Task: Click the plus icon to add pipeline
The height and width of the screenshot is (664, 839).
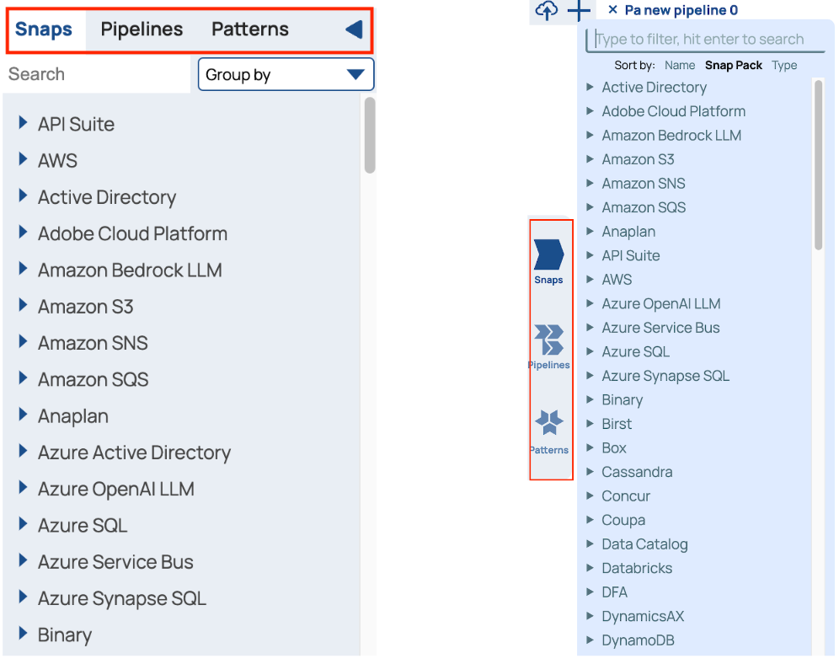Action: [x=579, y=11]
